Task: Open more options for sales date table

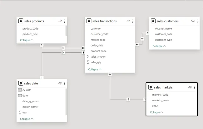Action: coord(65,84)
